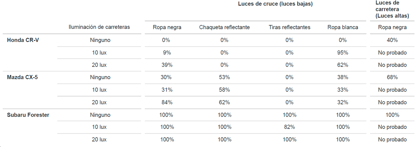This screenshot has width=418, height=147.
Task: Select the 9% Ropa negra cell
Action: click(x=167, y=53)
